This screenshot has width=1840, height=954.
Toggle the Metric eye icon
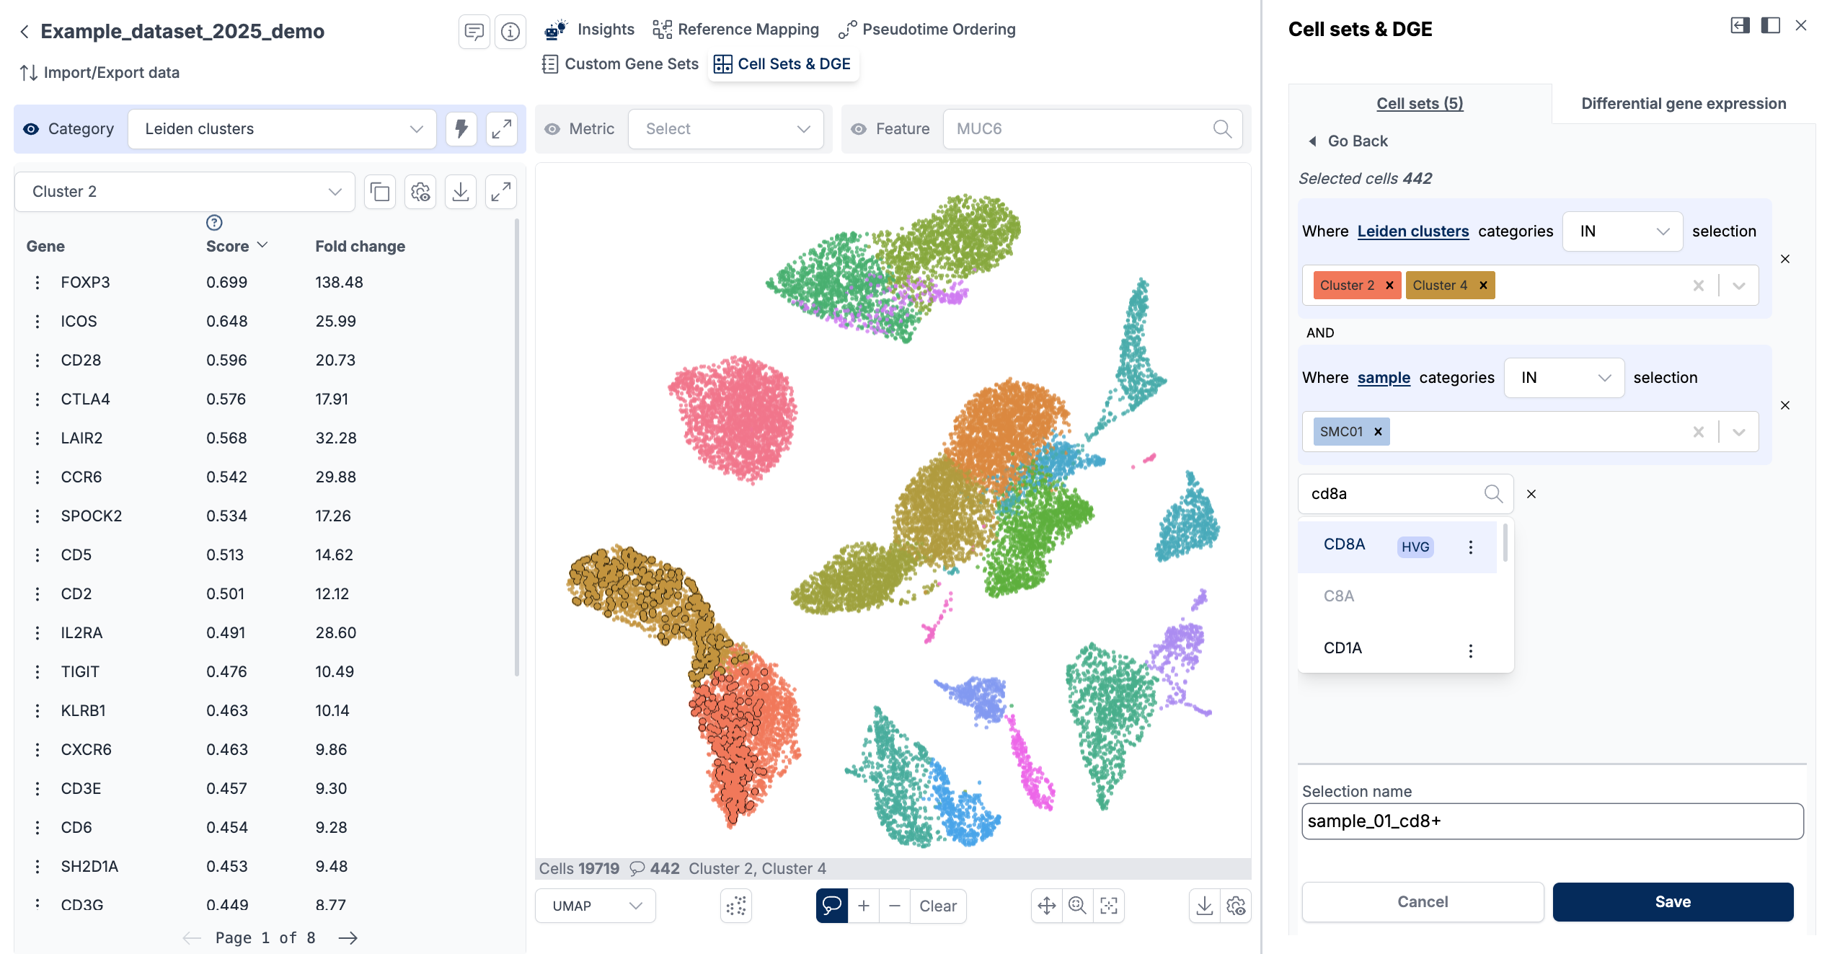552,128
